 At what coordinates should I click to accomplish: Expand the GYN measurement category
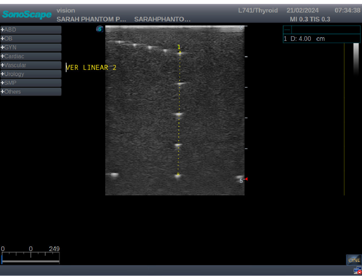pos(31,47)
